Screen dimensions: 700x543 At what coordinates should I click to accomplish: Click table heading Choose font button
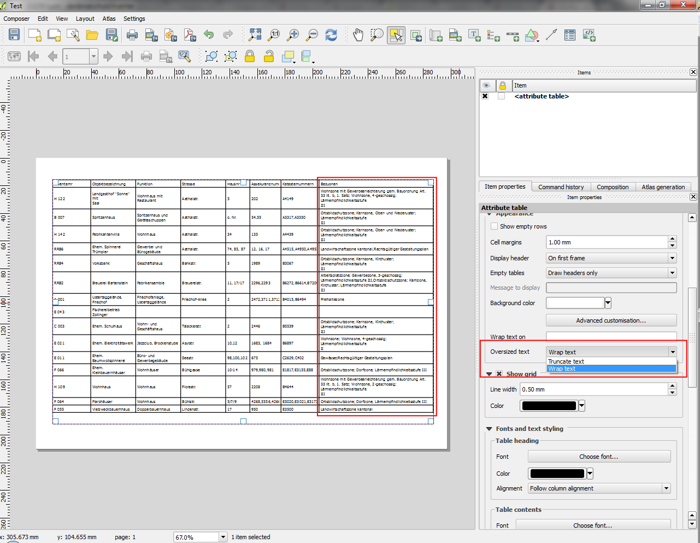(599, 457)
